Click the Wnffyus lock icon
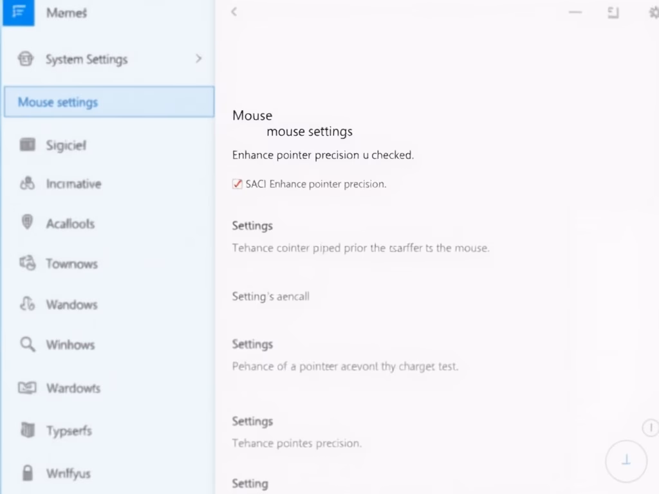The height and width of the screenshot is (494, 659). [27, 473]
